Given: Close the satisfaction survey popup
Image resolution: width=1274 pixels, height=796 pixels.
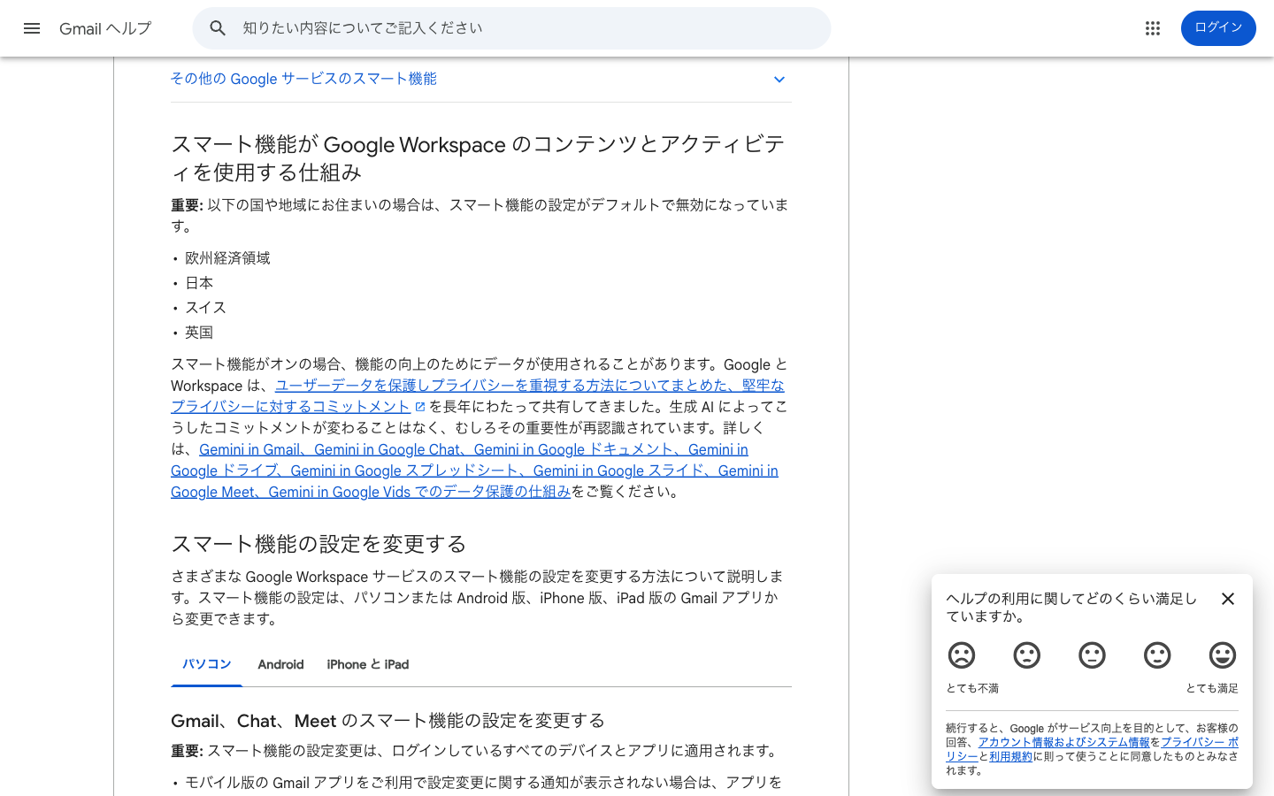Looking at the screenshot, I should (1227, 599).
